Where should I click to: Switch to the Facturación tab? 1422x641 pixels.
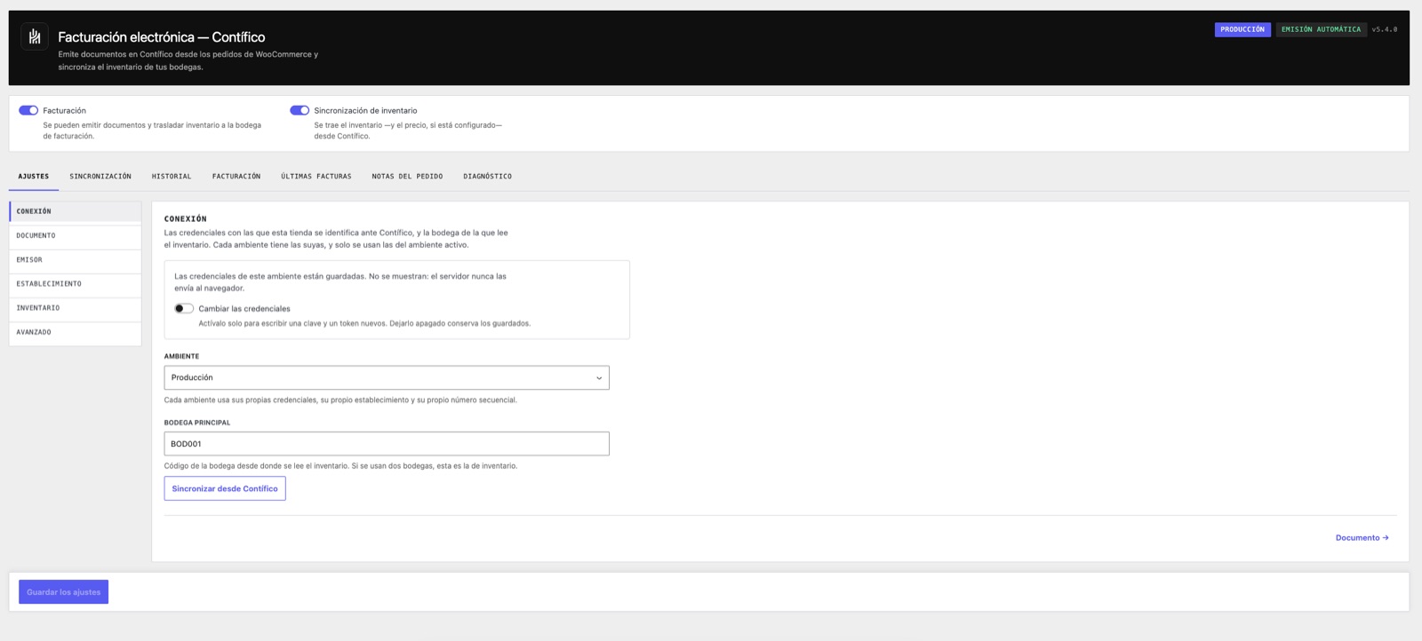[x=236, y=177]
